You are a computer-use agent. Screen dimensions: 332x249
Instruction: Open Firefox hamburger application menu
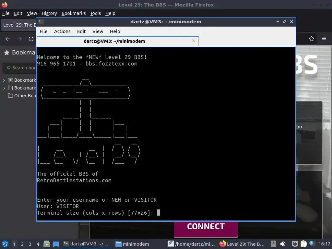click(324, 39)
